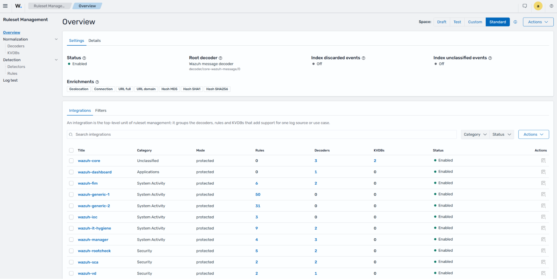Collapse the Normalization sidebar section

pos(56,39)
